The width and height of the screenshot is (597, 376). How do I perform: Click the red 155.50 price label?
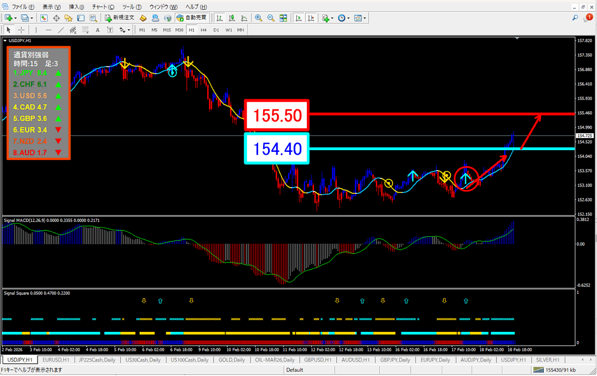276,115
